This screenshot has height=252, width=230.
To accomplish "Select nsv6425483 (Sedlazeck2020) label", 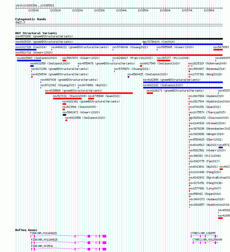I will point(37,58).
